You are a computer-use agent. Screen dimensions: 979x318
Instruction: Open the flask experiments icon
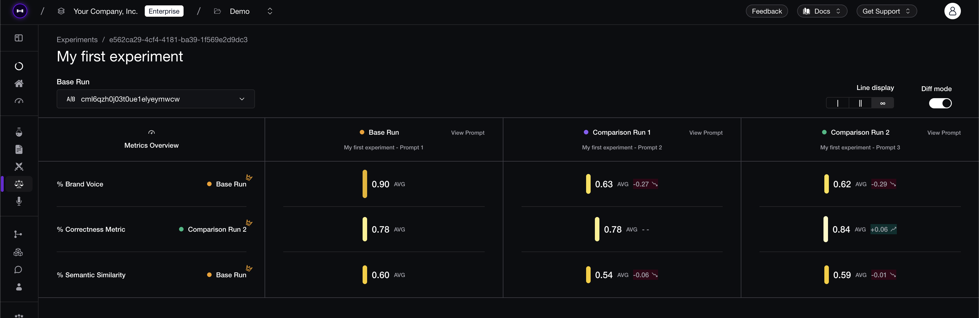(19, 132)
